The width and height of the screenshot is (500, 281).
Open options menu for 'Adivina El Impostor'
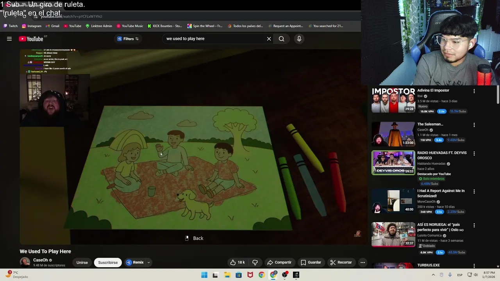point(474,91)
